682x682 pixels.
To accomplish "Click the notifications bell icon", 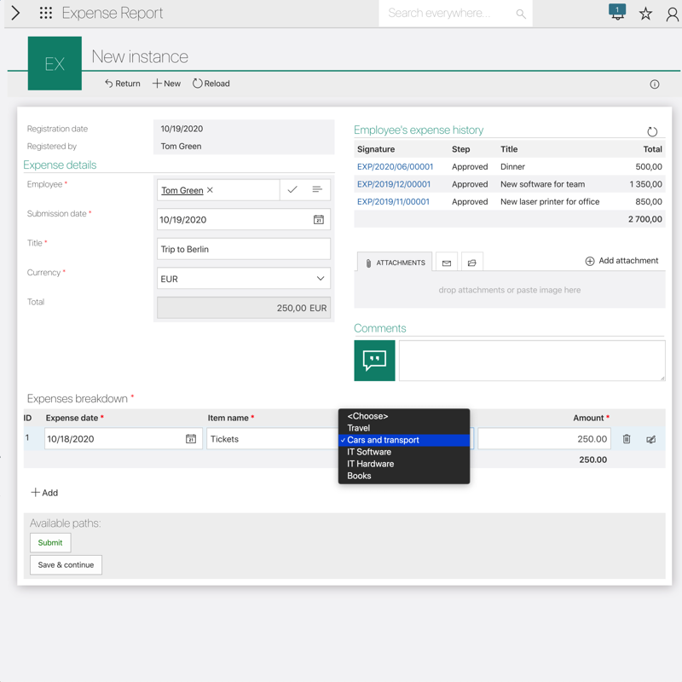I will [617, 13].
